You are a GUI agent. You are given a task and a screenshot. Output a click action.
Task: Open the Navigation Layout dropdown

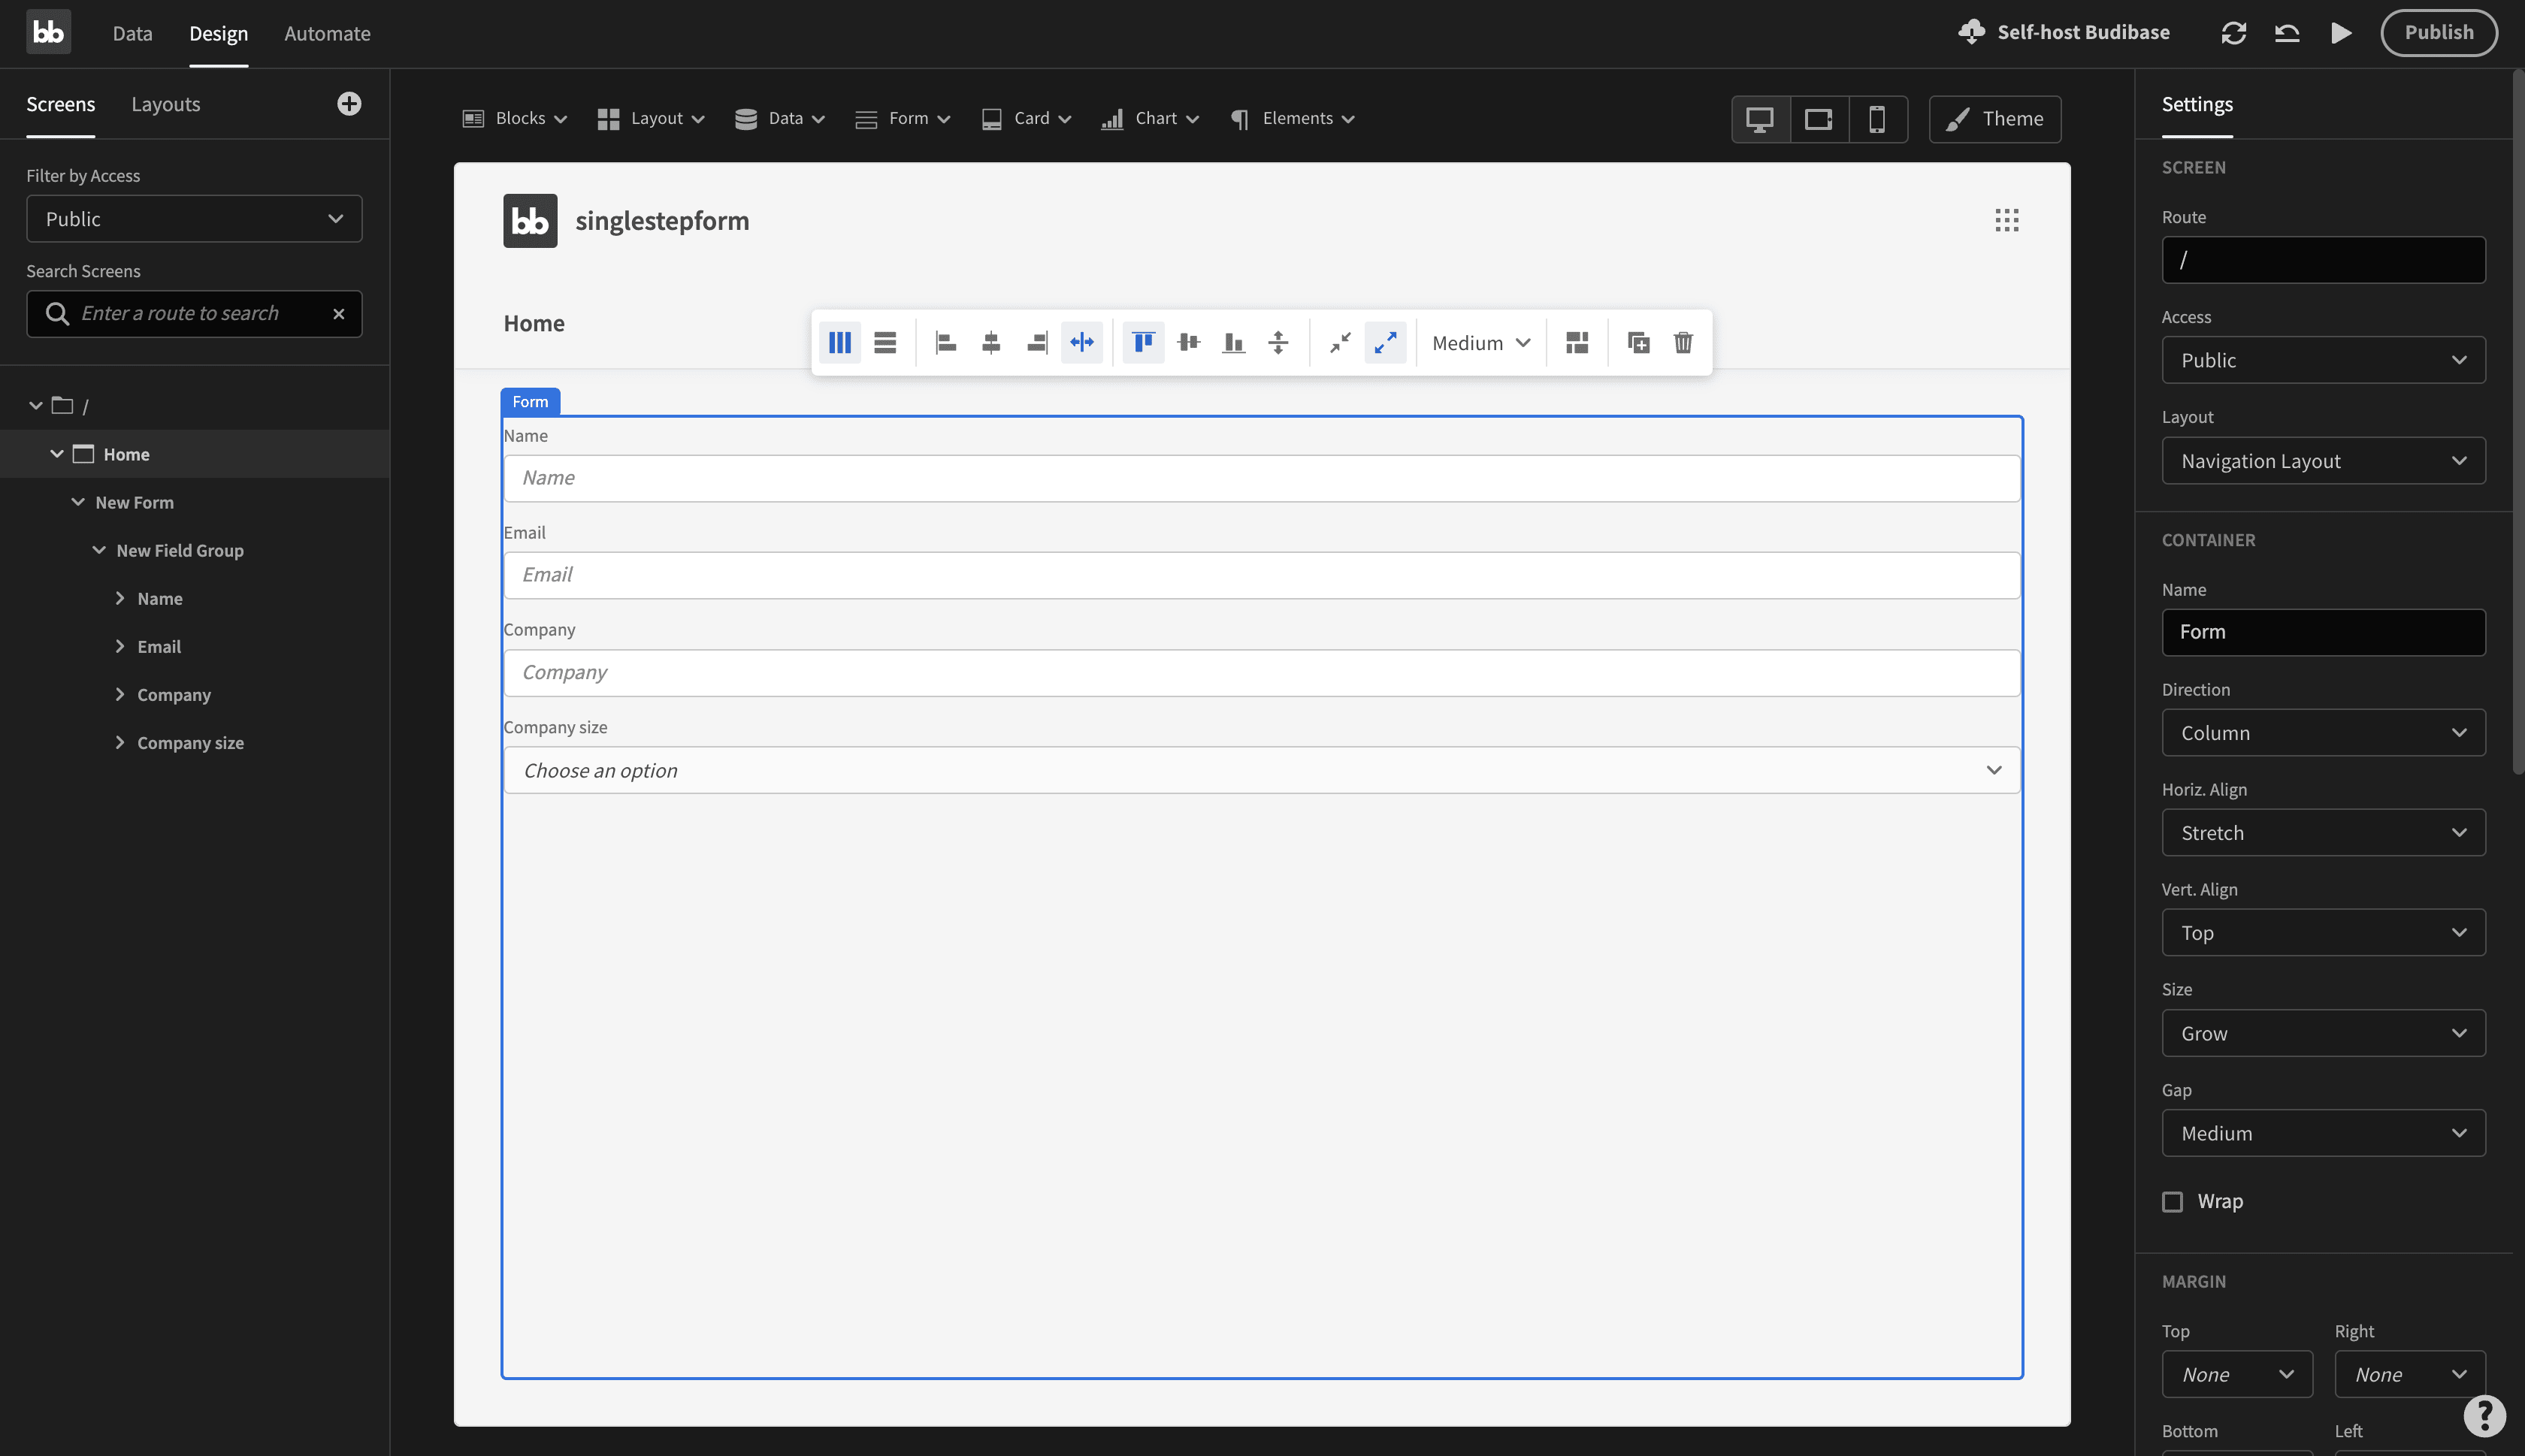[2322, 460]
